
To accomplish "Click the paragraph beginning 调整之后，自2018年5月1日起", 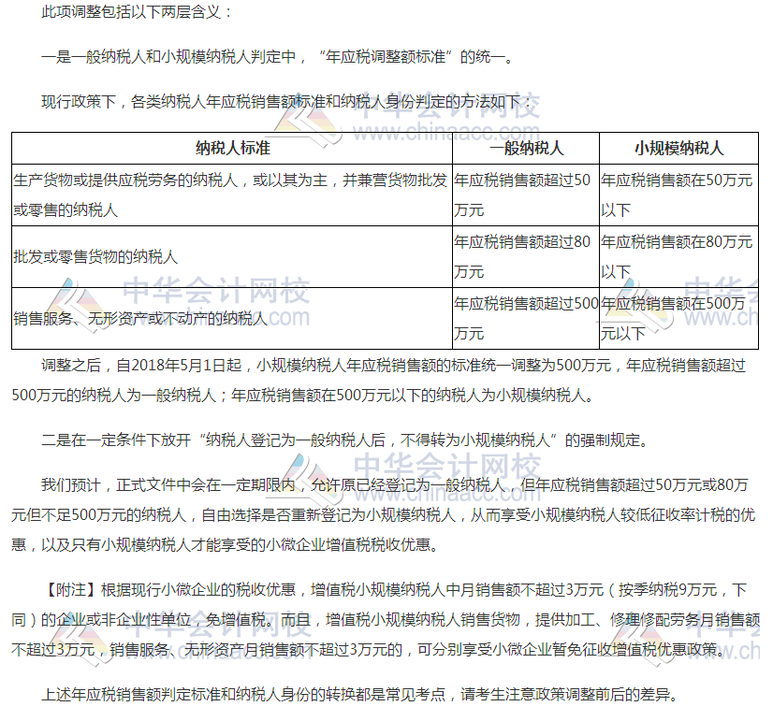I will 386,379.
